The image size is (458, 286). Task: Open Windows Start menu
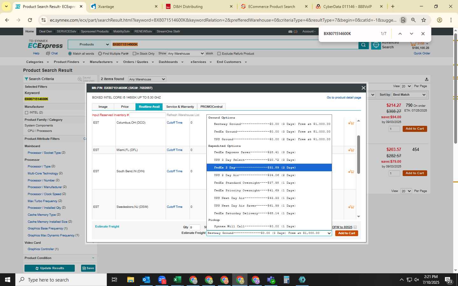tap(8, 280)
